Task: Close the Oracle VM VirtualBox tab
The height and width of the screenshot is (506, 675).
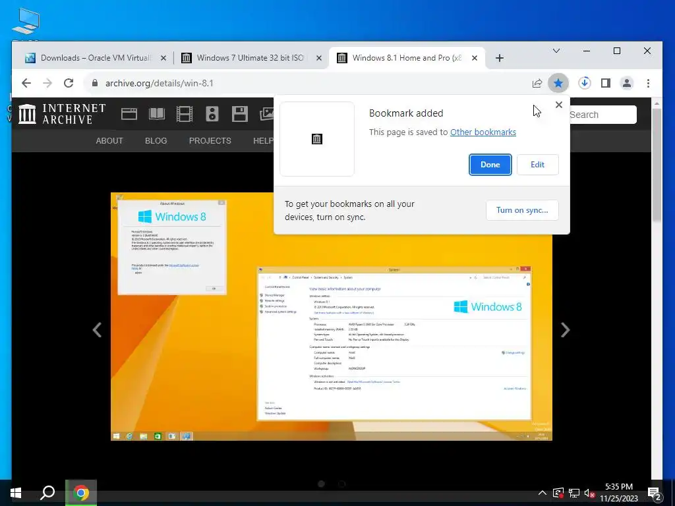Action: [x=163, y=58]
